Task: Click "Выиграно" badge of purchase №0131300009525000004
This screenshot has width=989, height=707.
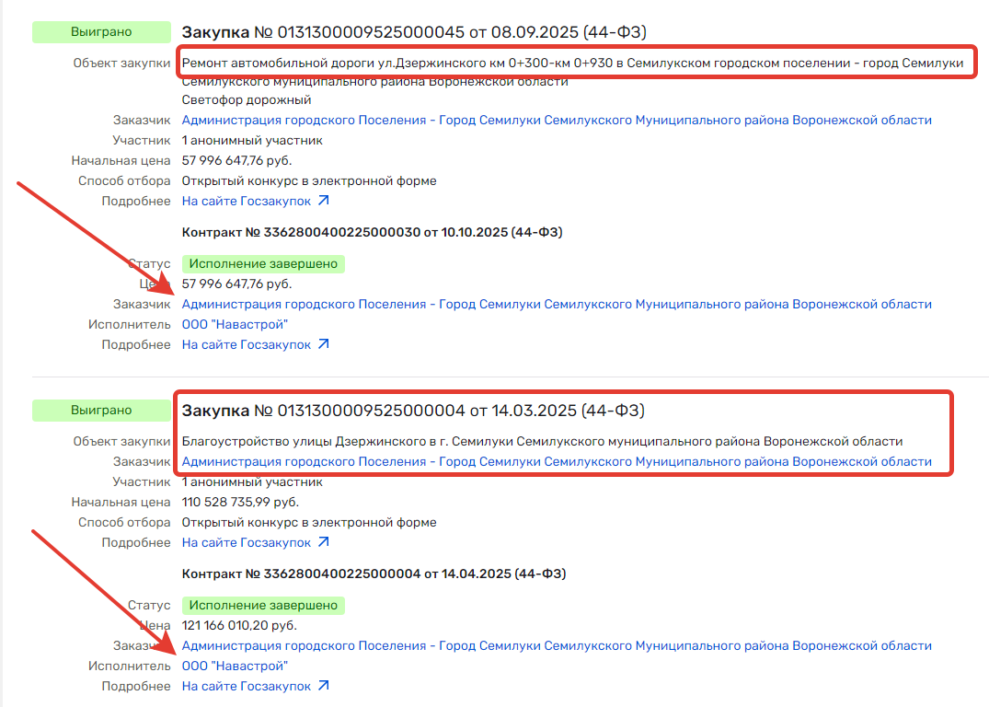Action: 101,411
